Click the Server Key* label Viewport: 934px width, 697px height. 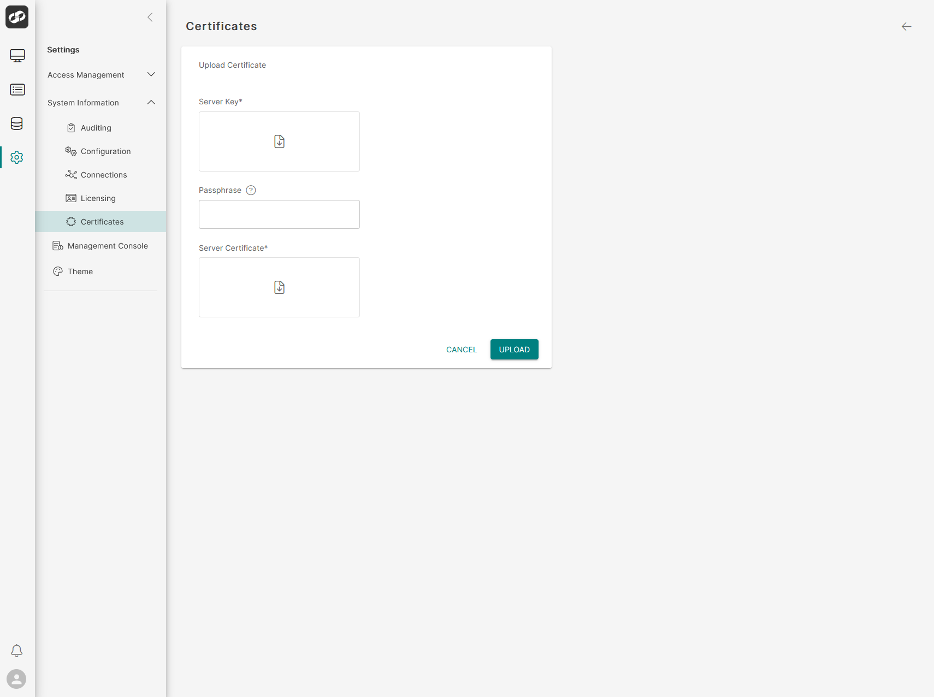(221, 102)
